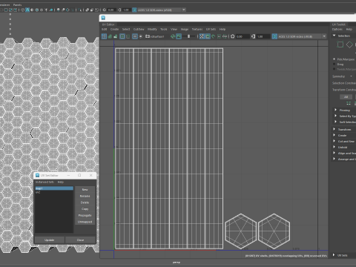The image size is (356, 267).
Task: Toggle UV Editor wireframe display icon
Action: 104,36
